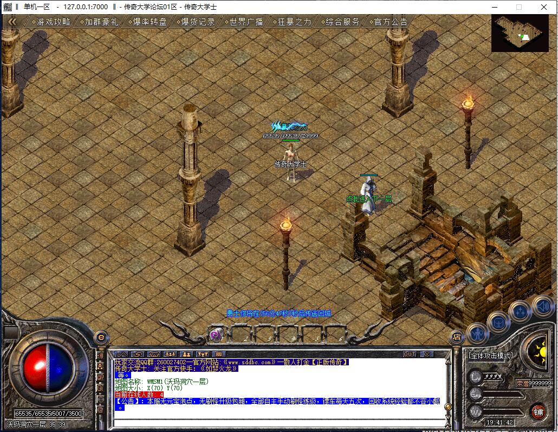
Task: Select the player character 传奇大学士
Action: [291, 162]
